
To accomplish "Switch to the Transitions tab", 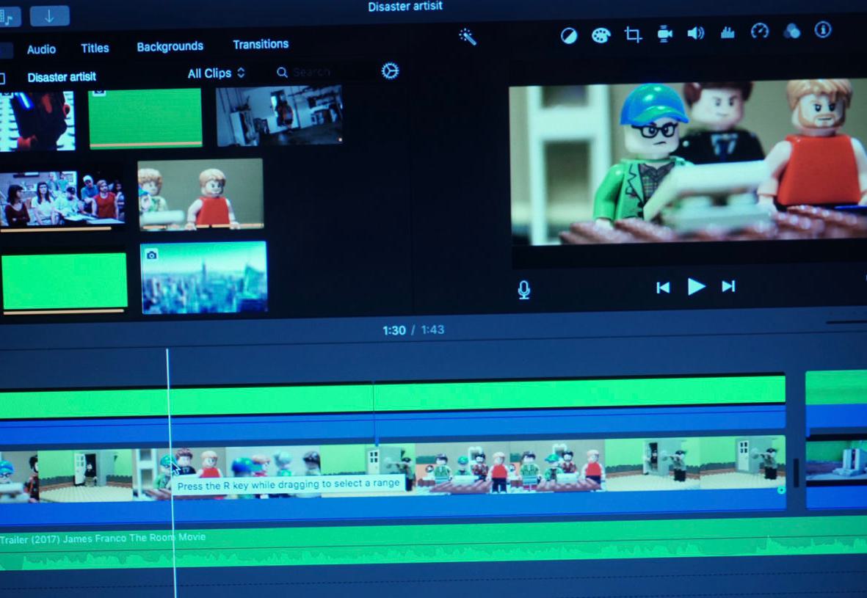I will 261,45.
